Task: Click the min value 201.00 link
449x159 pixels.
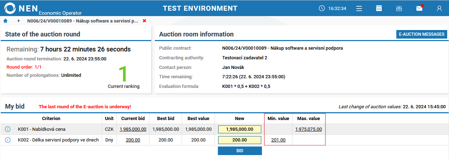Action: pos(278,140)
